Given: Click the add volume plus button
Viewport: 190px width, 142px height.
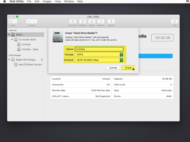Looking at the screenshot, I should coord(29,21).
